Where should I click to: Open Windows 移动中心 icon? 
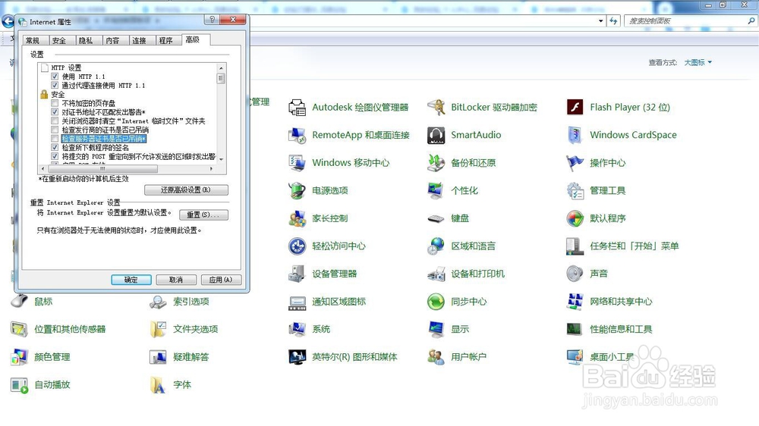tap(297, 163)
